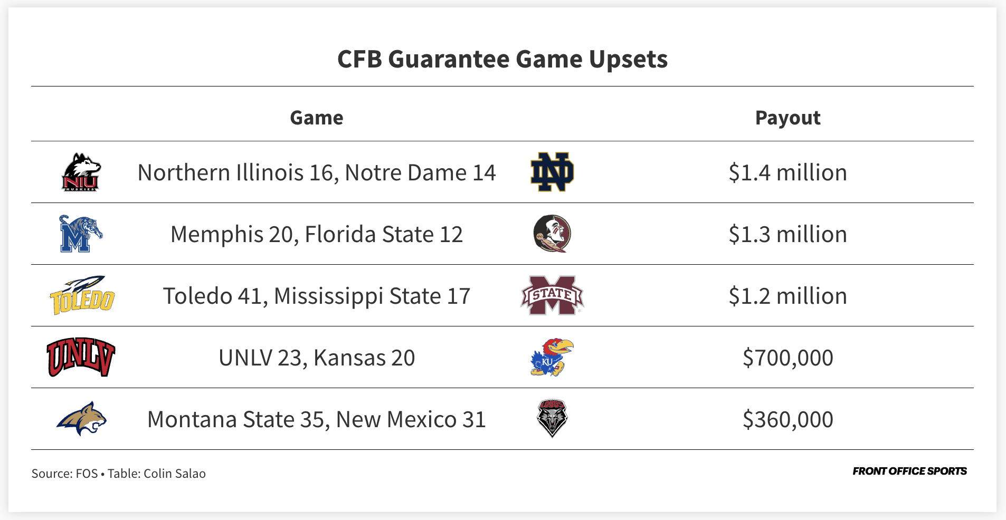Select the Memphis 20, Florida State 12 row
Viewport: 1006px width, 520px height.
coord(502,234)
